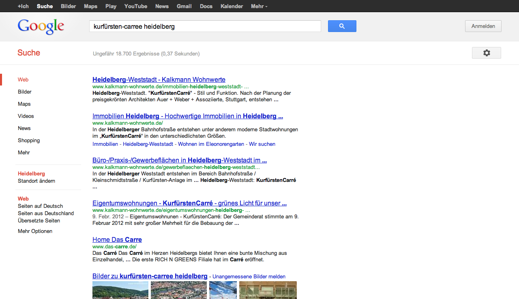Filter by Seiten aus Deutschland
Viewport: 519px width, 299px height.
tap(46, 214)
